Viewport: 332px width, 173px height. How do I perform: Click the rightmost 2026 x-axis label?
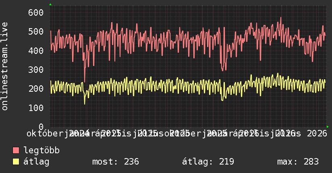point(317,134)
